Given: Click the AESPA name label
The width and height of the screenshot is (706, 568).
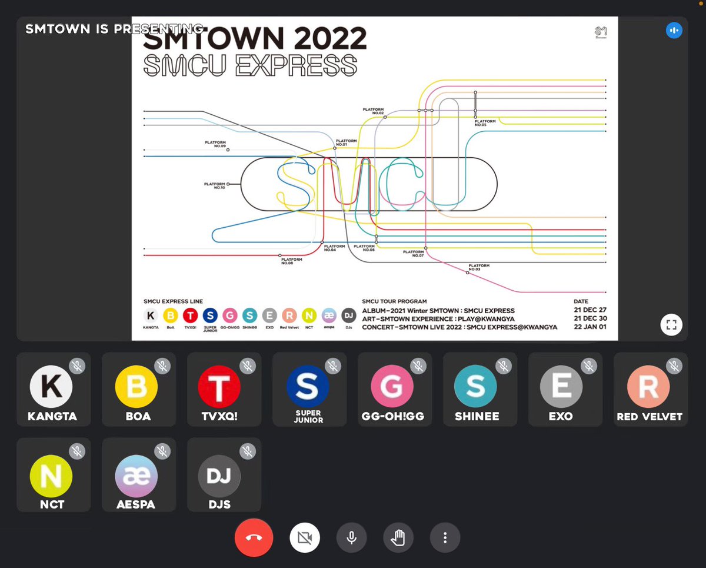Looking at the screenshot, I should coord(136,505).
